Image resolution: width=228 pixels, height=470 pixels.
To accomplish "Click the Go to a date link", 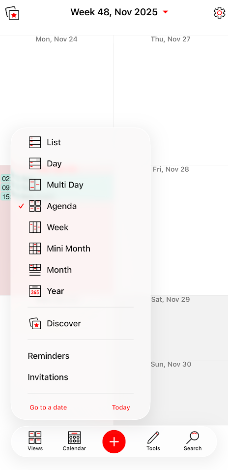I will point(48,407).
